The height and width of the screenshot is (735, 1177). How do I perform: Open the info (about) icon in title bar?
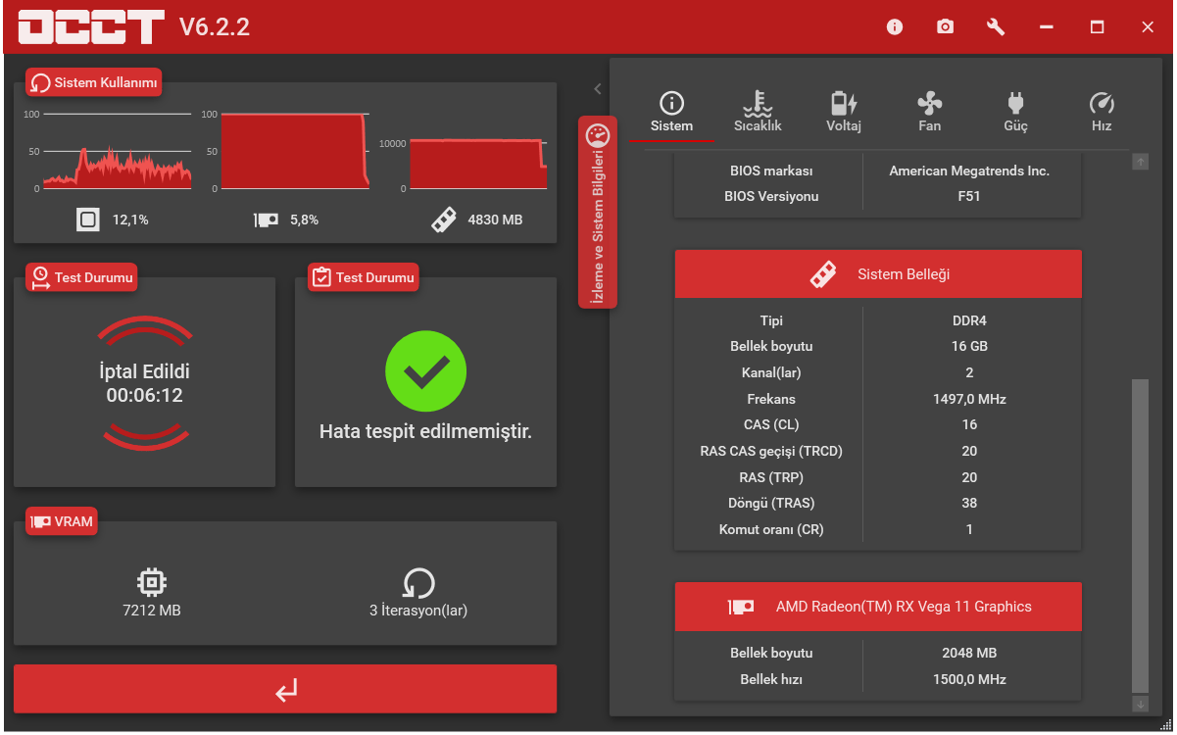tap(894, 27)
